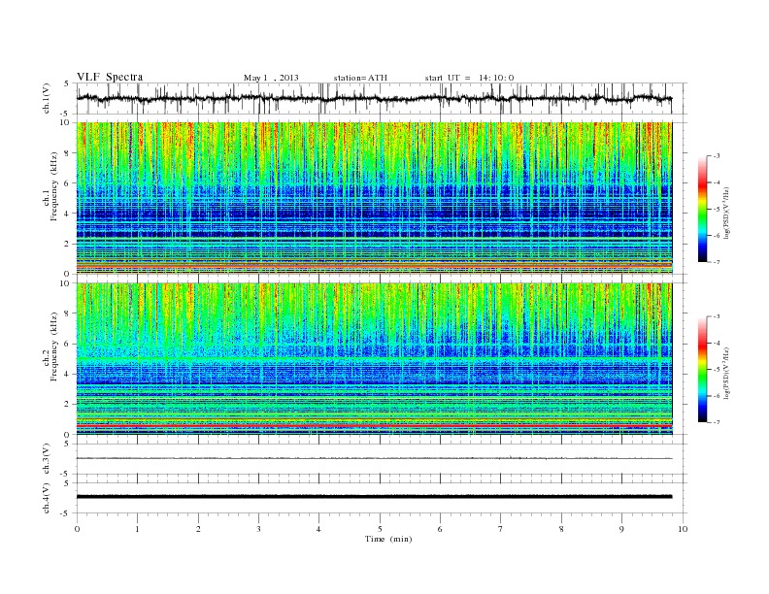The image size is (769, 594).
Task: Click the '5' tick on ch.1(V) axis
Action: (x=66, y=83)
